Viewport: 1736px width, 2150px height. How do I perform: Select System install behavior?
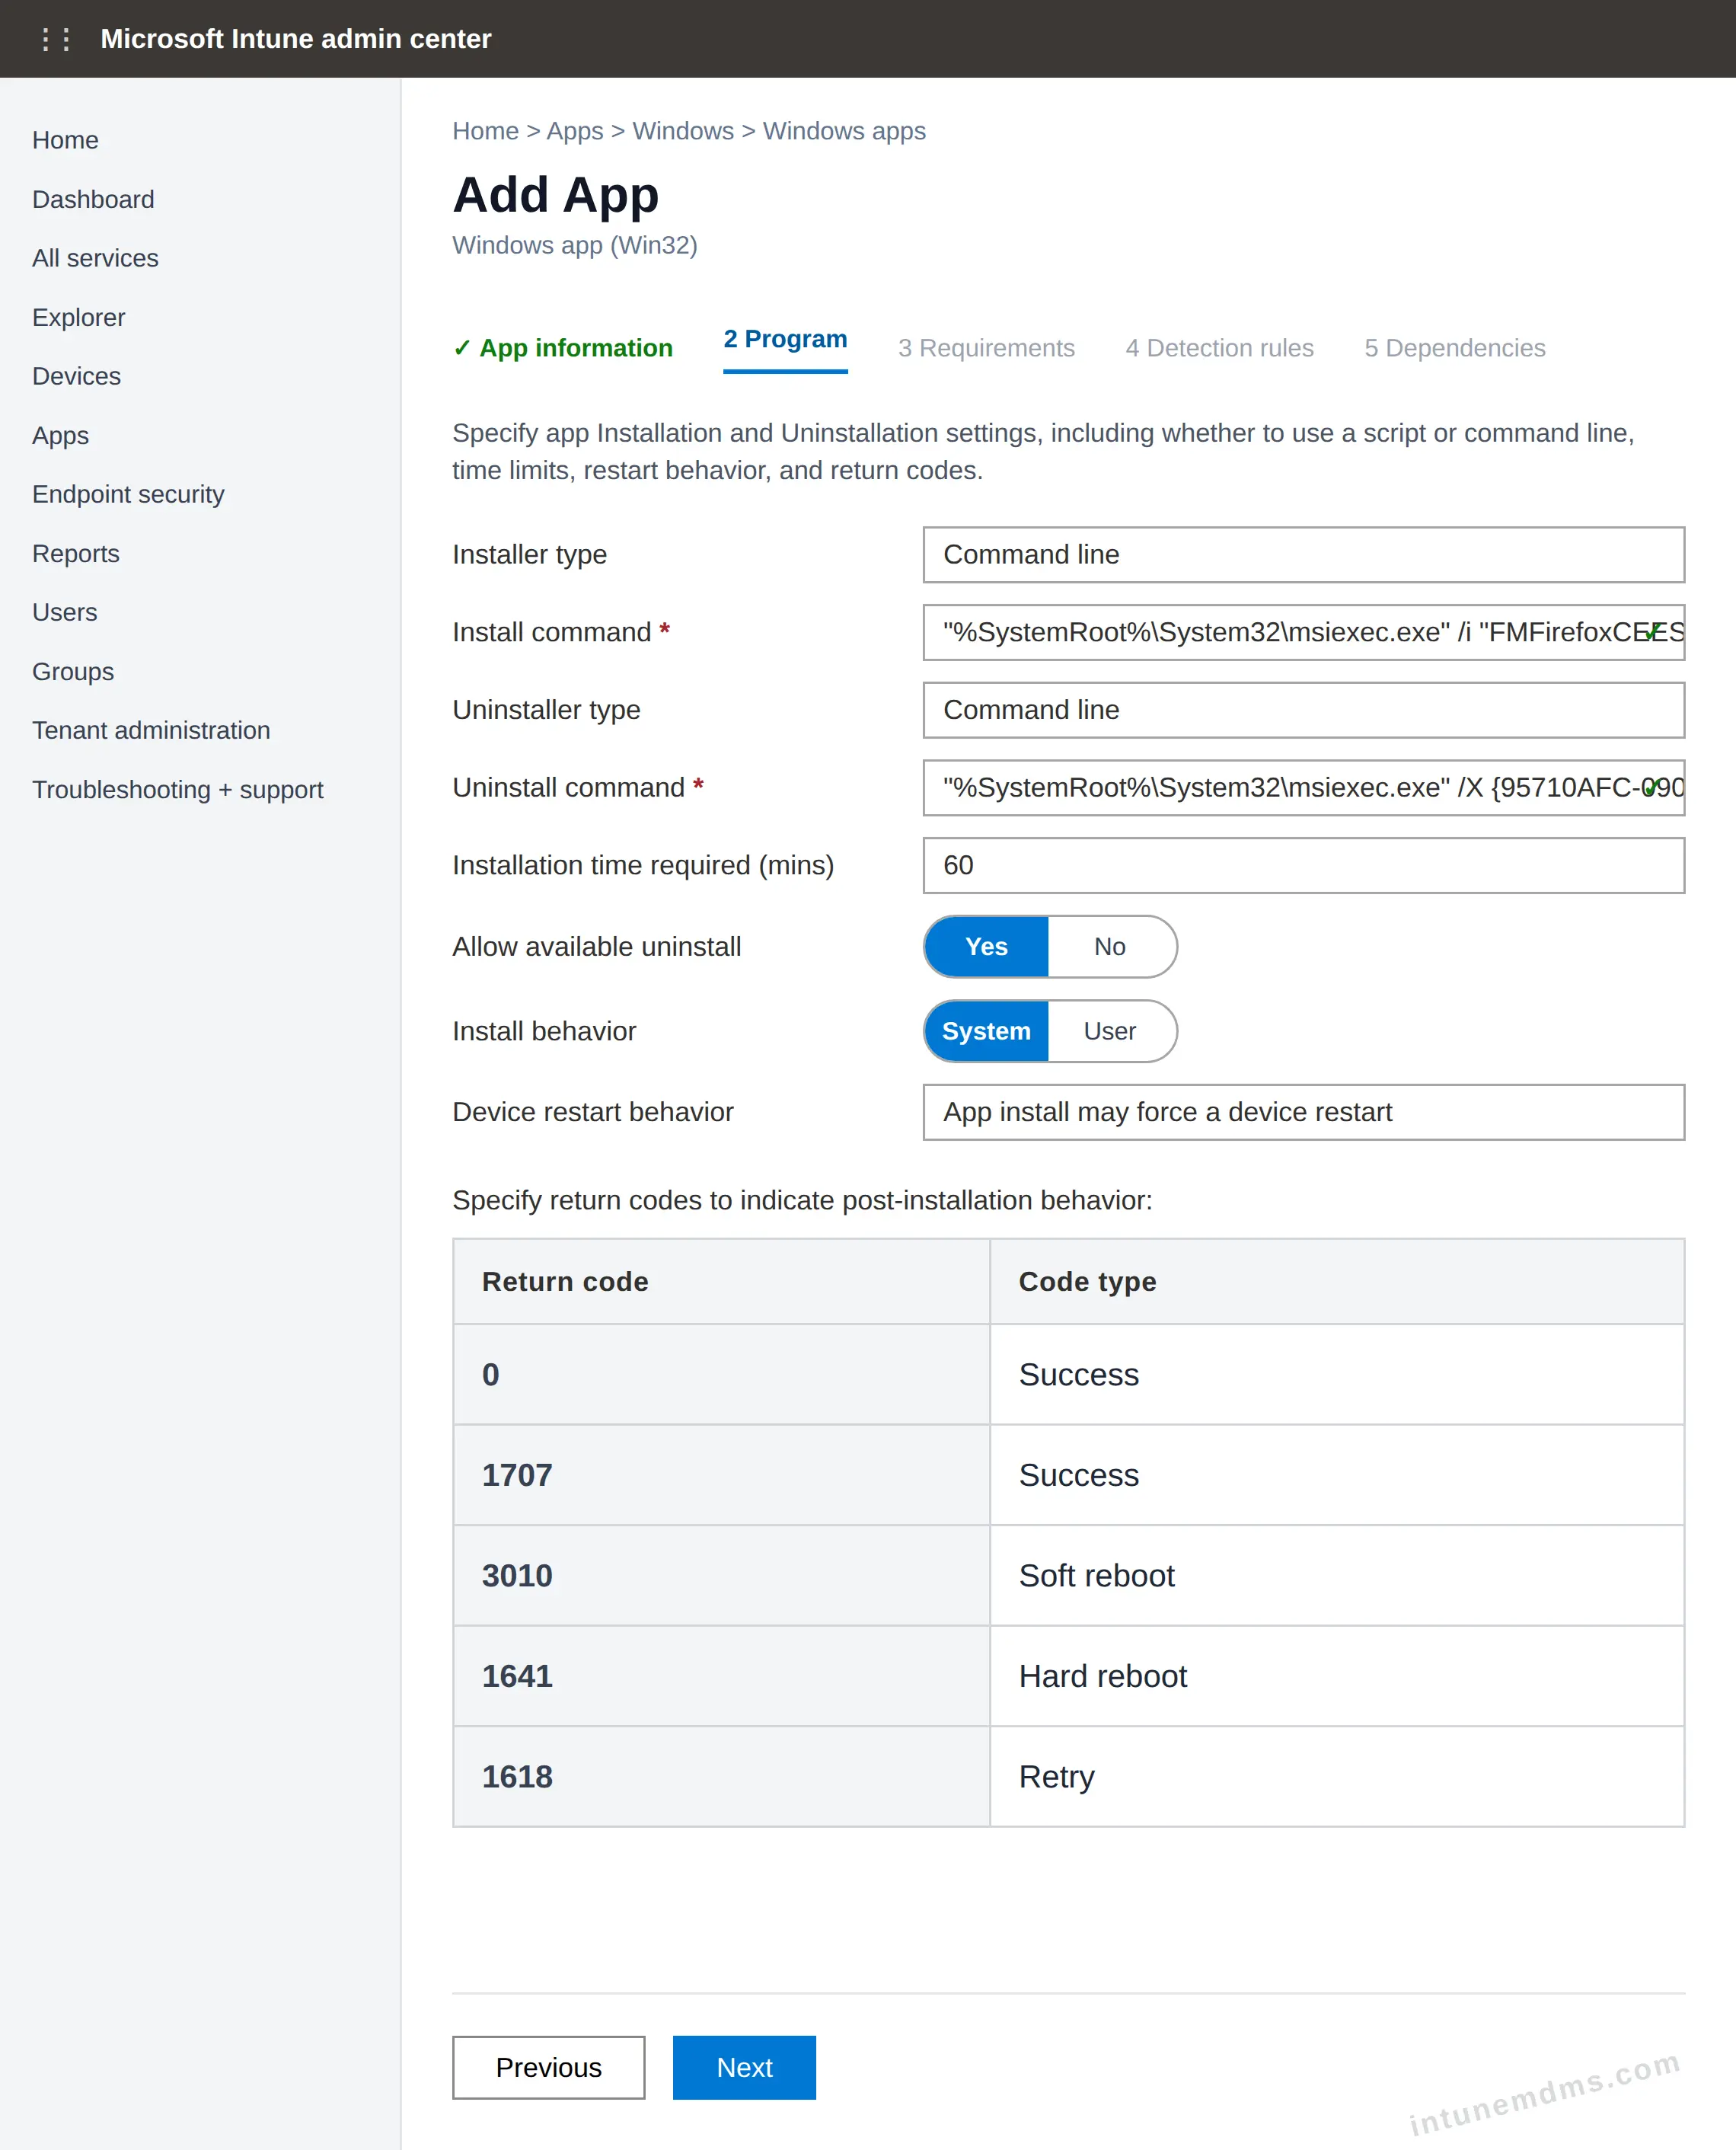coord(986,1031)
